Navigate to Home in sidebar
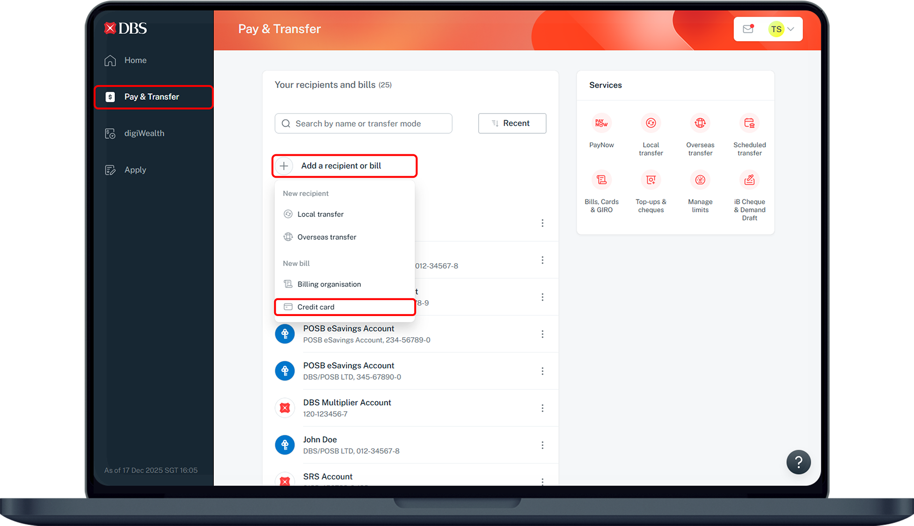The height and width of the screenshot is (526, 914). [x=135, y=60]
